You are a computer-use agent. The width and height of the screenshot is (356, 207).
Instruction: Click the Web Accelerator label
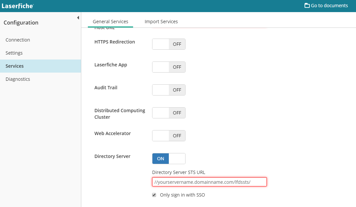pyautogui.click(x=113, y=133)
